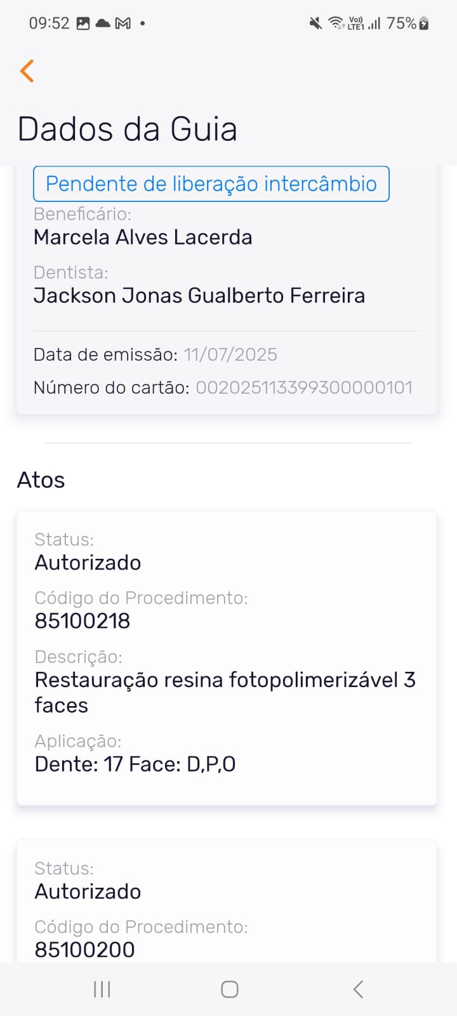Tap the gallery image notification icon
The height and width of the screenshot is (1016, 457).
pyautogui.click(x=83, y=23)
